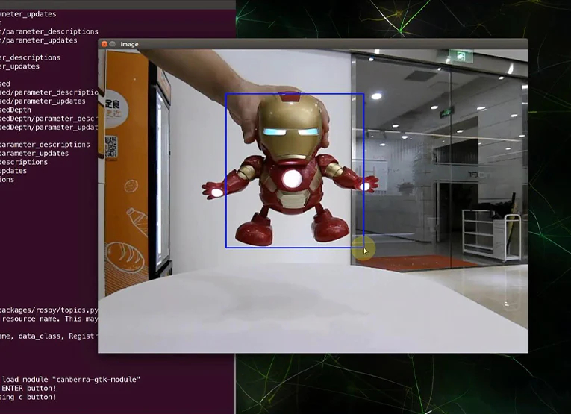
Task: Click the 'image' window title text
Action: (129, 44)
